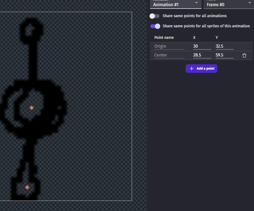Delete the Center point with trash icon
This screenshot has width=254, height=211.
pyautogui.click(x=244, y=55)
